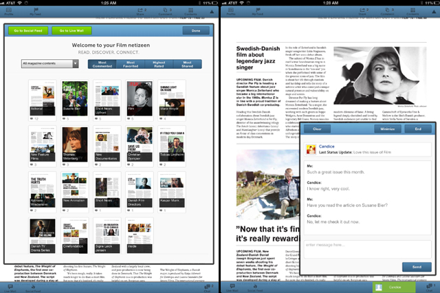The image size is (440, 293).
Task: Tap My Feed flag icon on left screen
Action: [36, 12]
